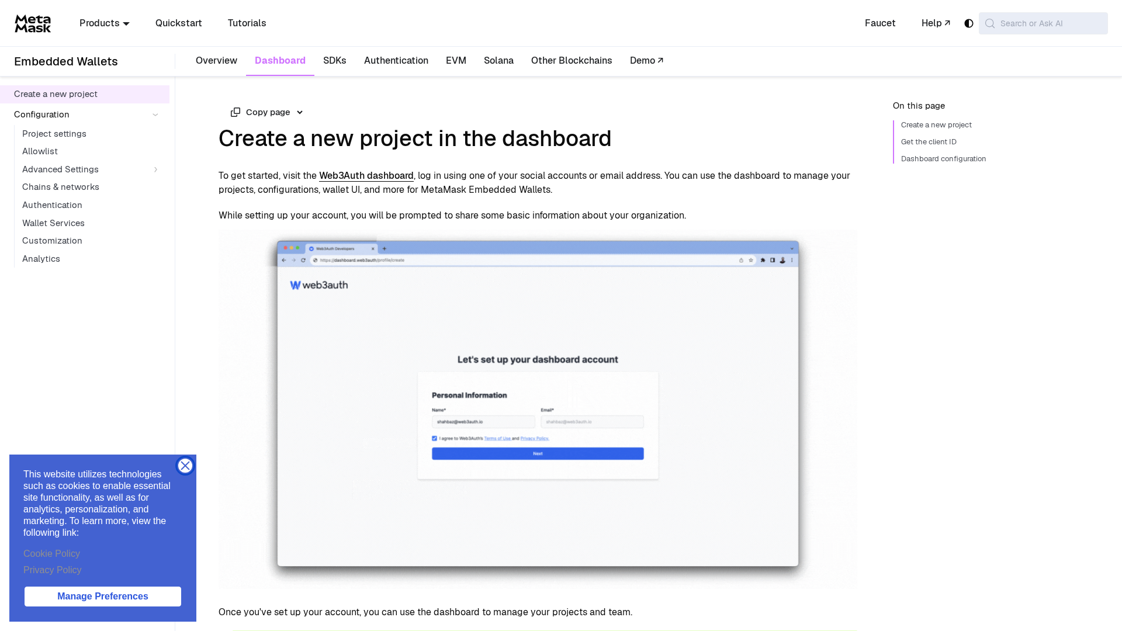Open Copy page dropdown chevron
The height and width of the screenshot is (631, 1122).
300,112
